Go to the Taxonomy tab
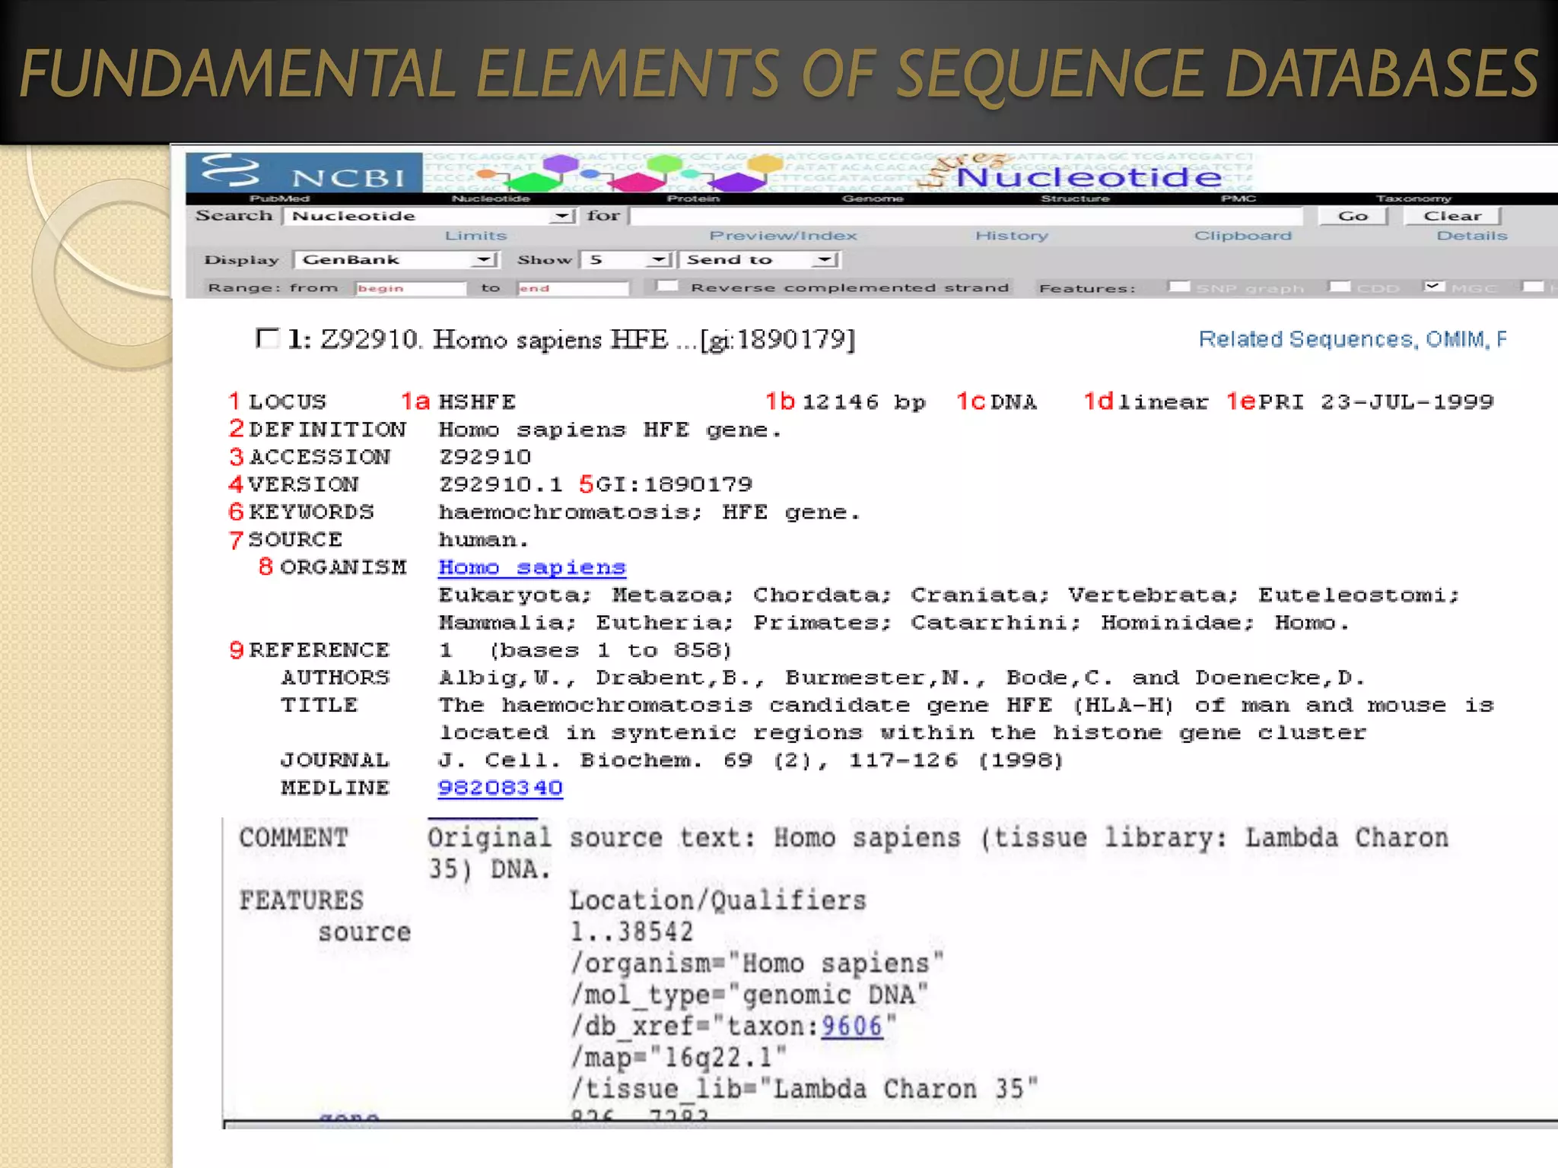 click(1413, 198)
